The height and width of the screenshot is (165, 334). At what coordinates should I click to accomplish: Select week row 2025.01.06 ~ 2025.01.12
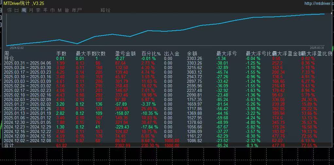coord(28,118)
